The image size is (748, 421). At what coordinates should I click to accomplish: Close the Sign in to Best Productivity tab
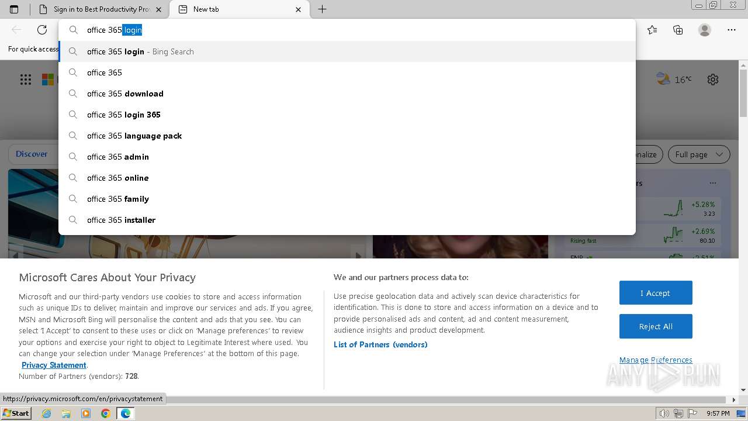point(158,9)
